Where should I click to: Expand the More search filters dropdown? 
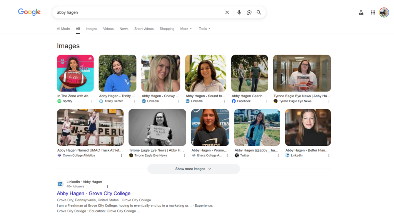point(186,29)
